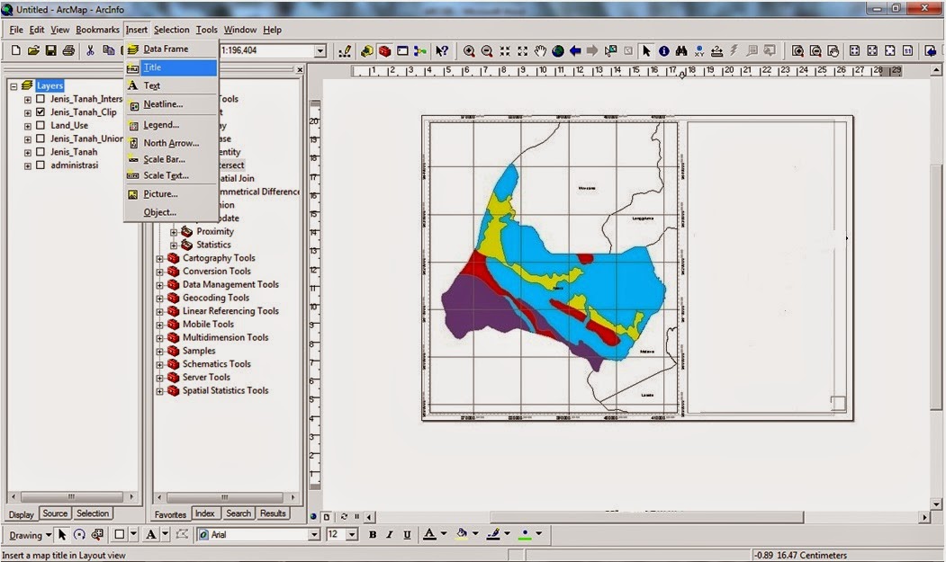
Task: Choose North Arrow from Insert menu
Action: tap(167, 142)
